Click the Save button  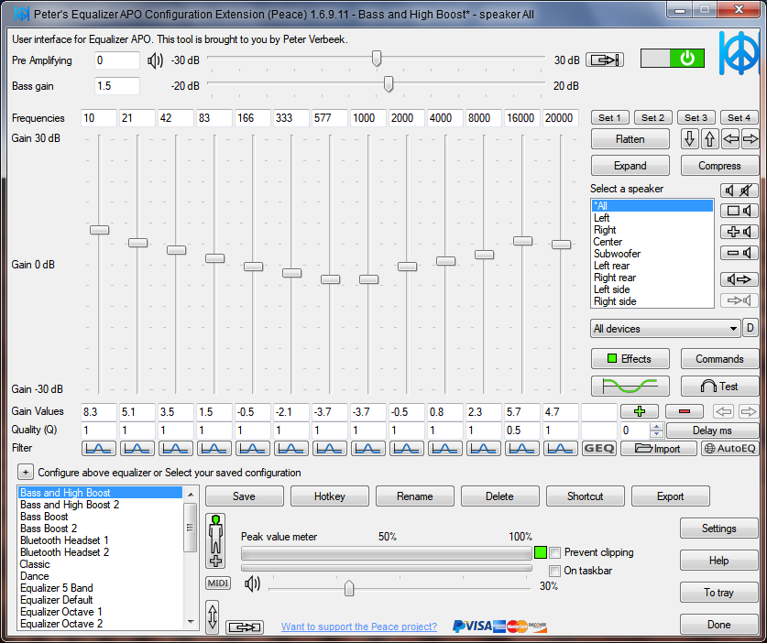point(244,496)
